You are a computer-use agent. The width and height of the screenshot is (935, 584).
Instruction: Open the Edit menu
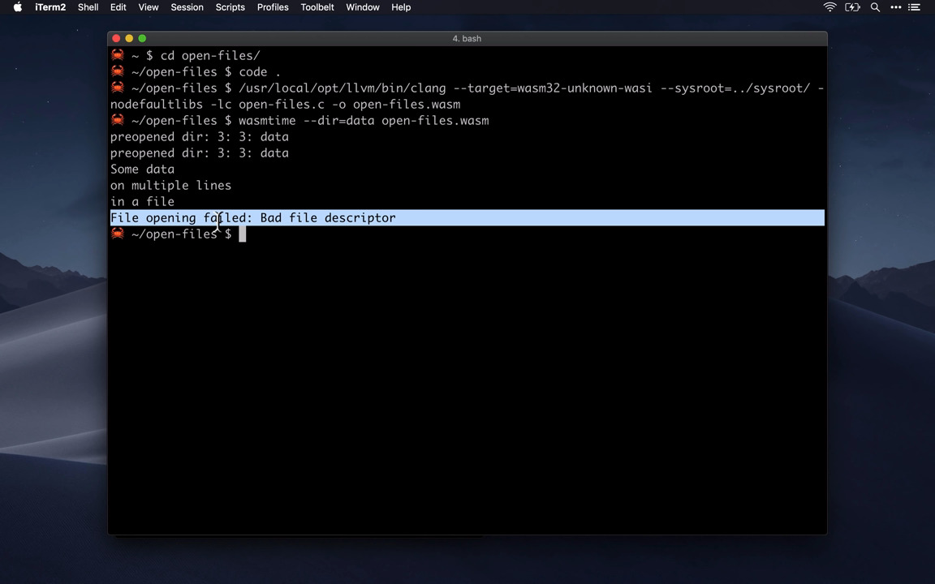118,7
